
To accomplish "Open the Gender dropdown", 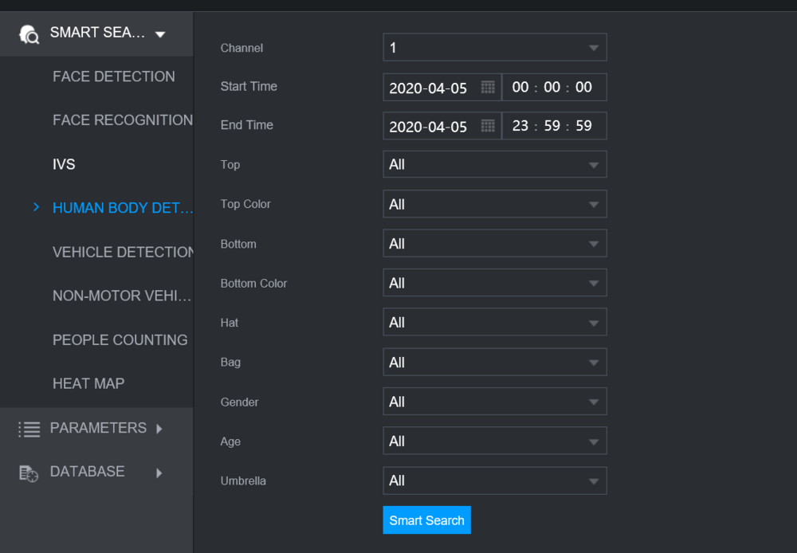I will click(494, 402).
